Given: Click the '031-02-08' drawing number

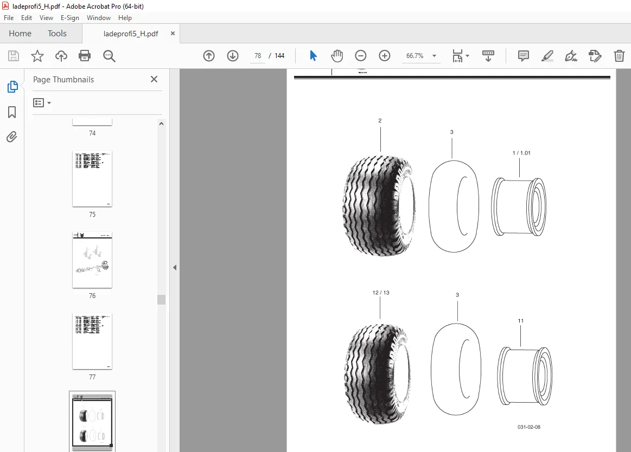Looking at the screenshot, I should point(529,427).
